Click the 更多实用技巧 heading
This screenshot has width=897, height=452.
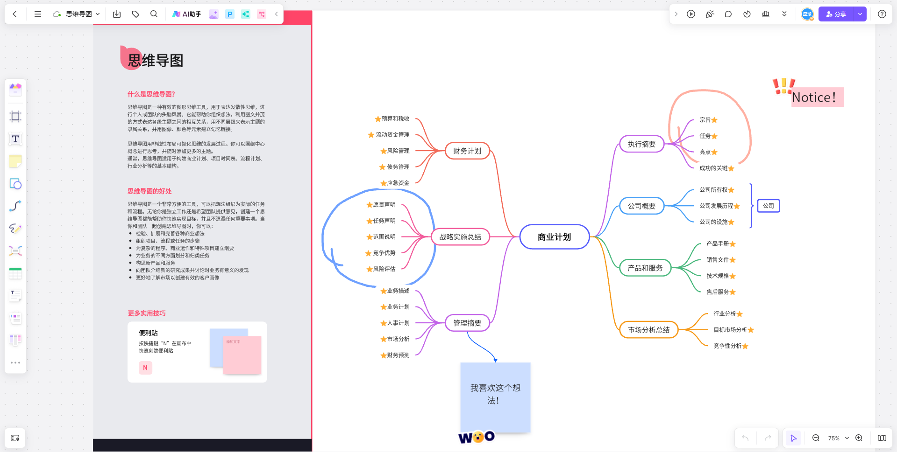[146, 313]
